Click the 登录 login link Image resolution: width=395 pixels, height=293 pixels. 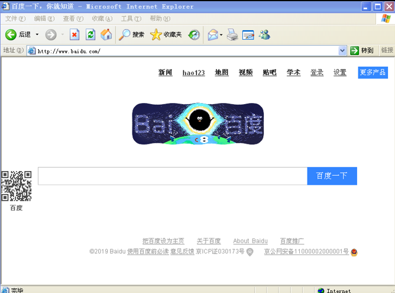tap(317, 73)
